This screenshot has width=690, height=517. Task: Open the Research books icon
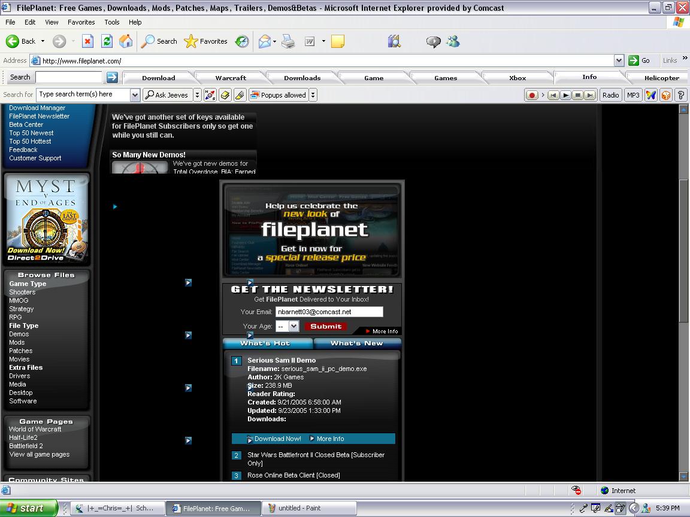click(x=394, y=41)
